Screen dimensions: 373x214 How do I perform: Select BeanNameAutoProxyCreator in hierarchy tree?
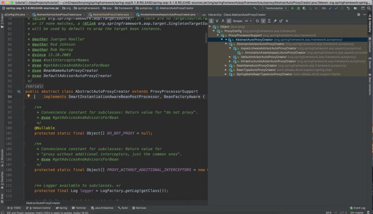pos(256,65)
